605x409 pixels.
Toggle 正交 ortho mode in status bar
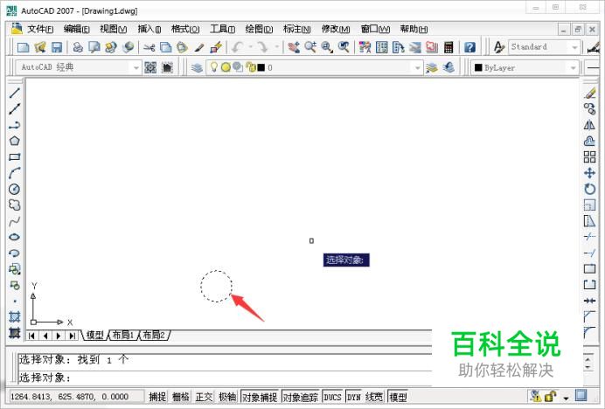pos(204,396)
